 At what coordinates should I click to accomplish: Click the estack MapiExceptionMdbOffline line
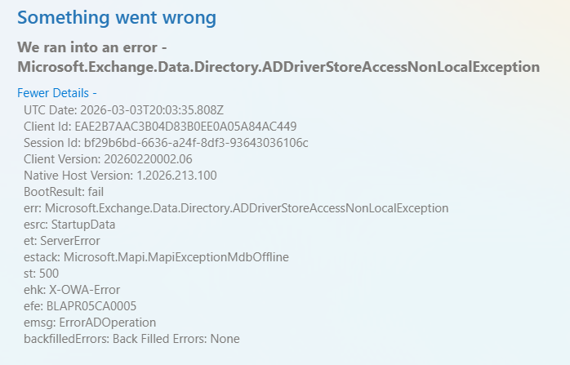(x=156, y=256)
